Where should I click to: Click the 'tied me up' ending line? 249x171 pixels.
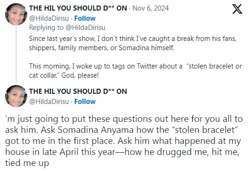pyautogui.click(x=27, y=163)
